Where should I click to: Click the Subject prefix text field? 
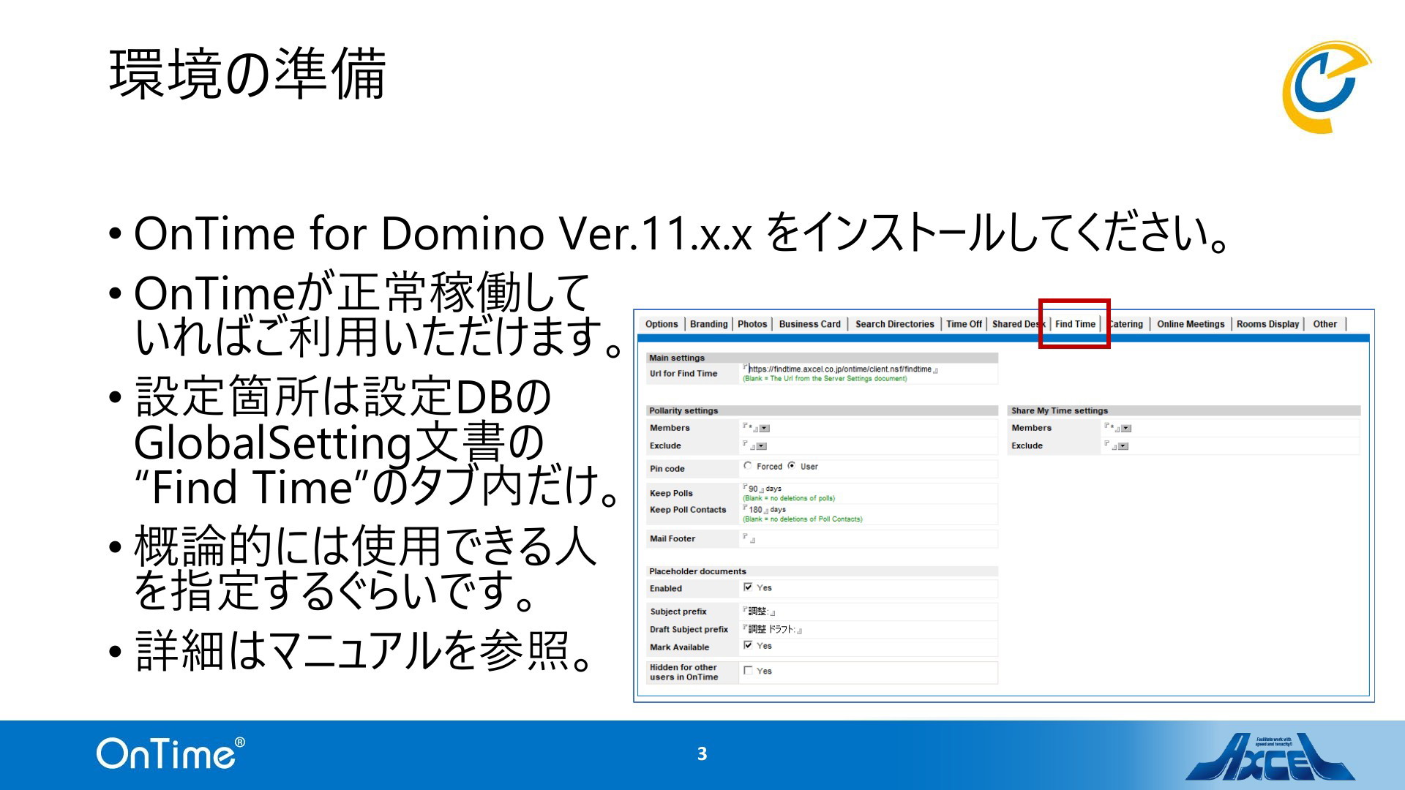point(758,612)
